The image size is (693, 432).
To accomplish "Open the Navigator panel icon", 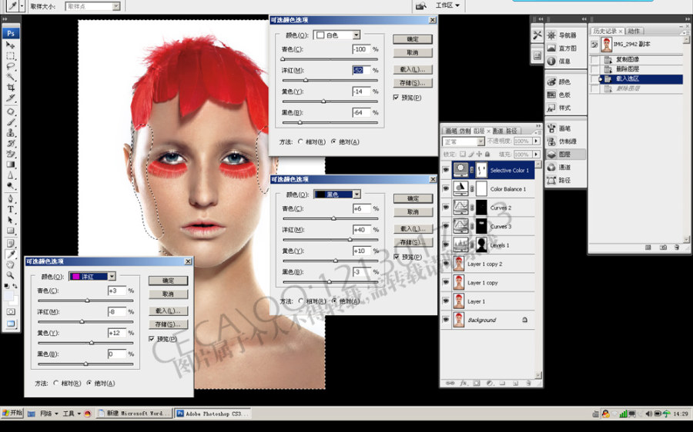I will click(551, 35).
